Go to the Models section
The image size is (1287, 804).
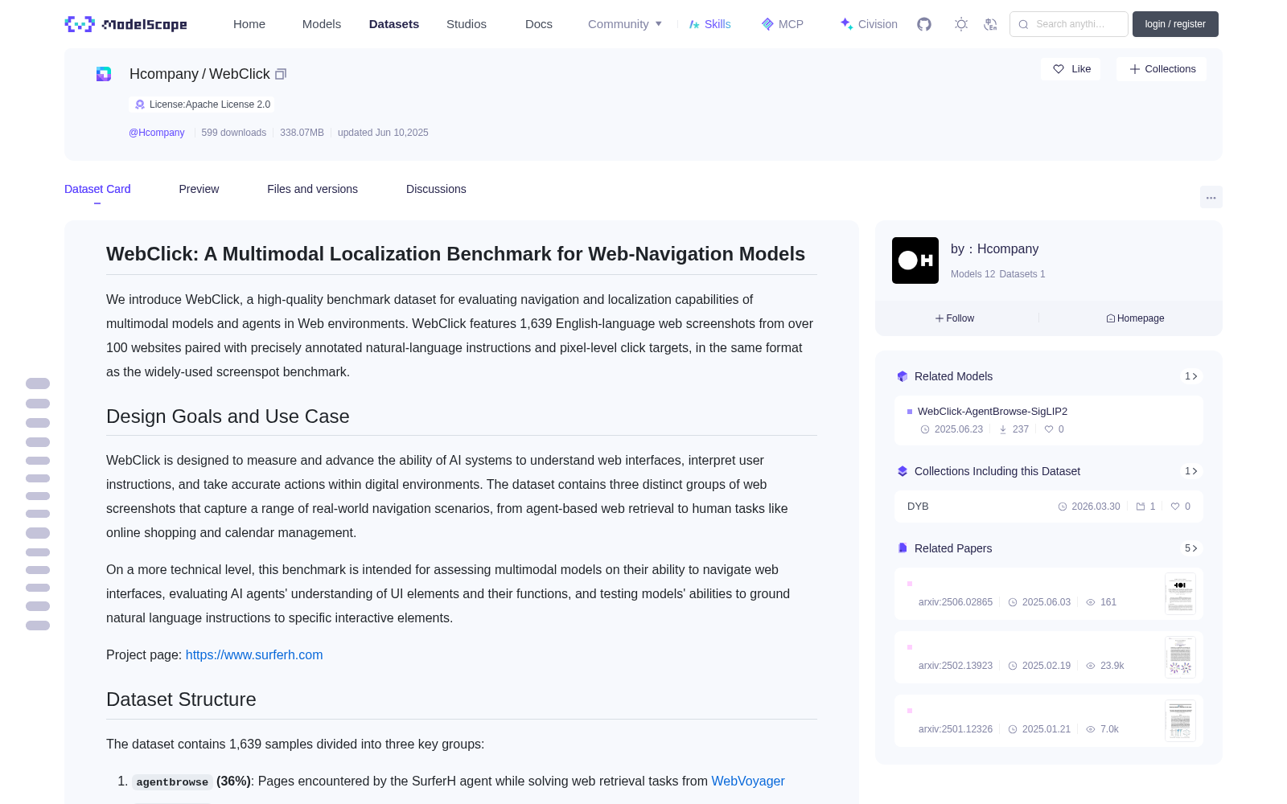tap(322, 24)
